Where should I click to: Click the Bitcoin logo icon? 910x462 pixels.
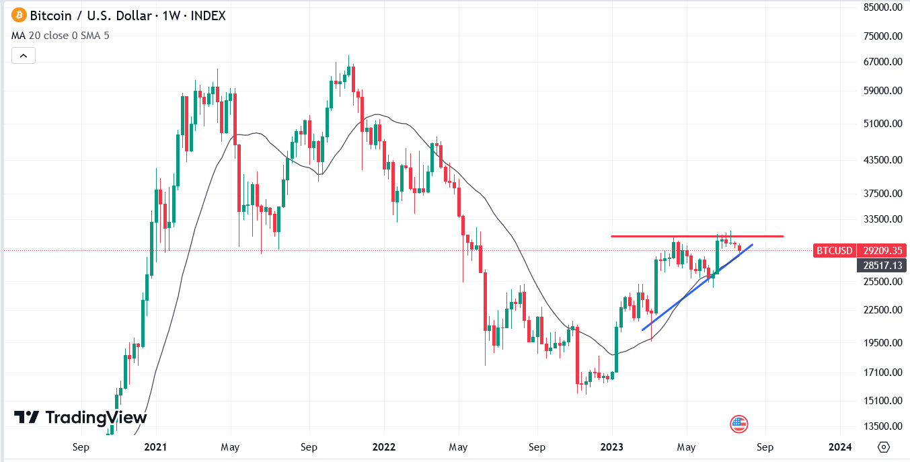(19, 15)
